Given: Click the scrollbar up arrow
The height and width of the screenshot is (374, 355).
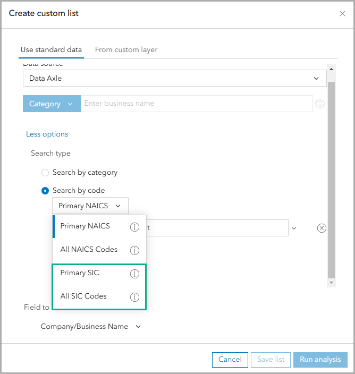Looking at the screenshot, I should coord(331,69).
